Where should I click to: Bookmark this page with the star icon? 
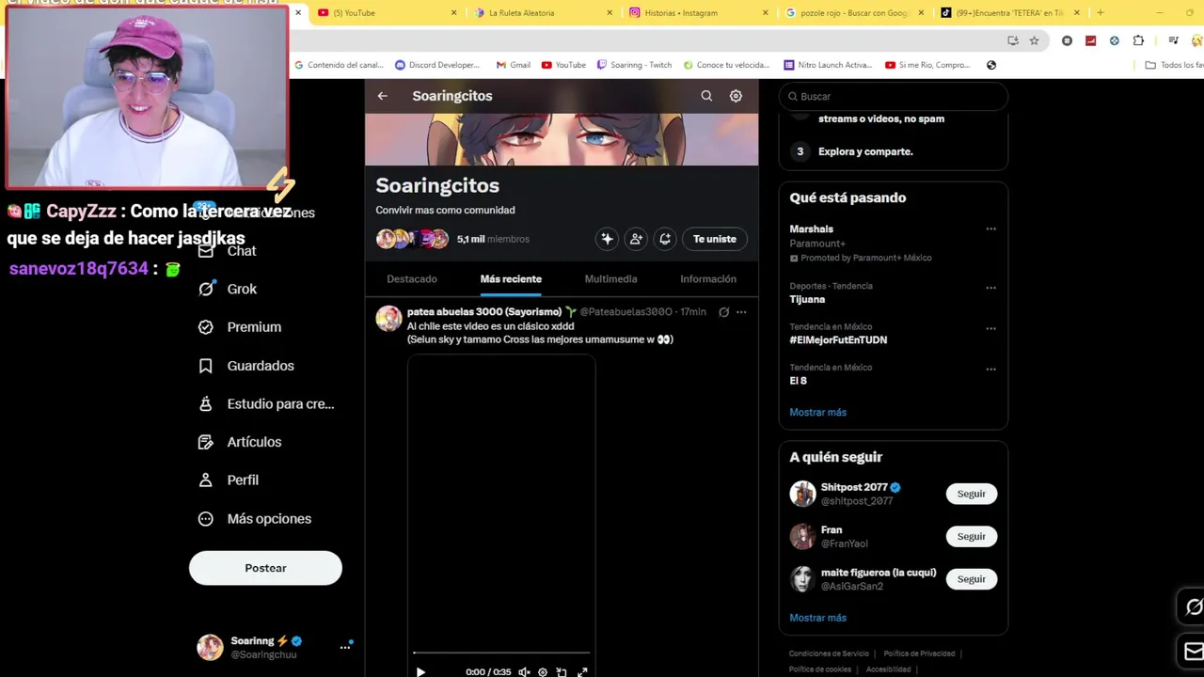[x=1034, y=40]
